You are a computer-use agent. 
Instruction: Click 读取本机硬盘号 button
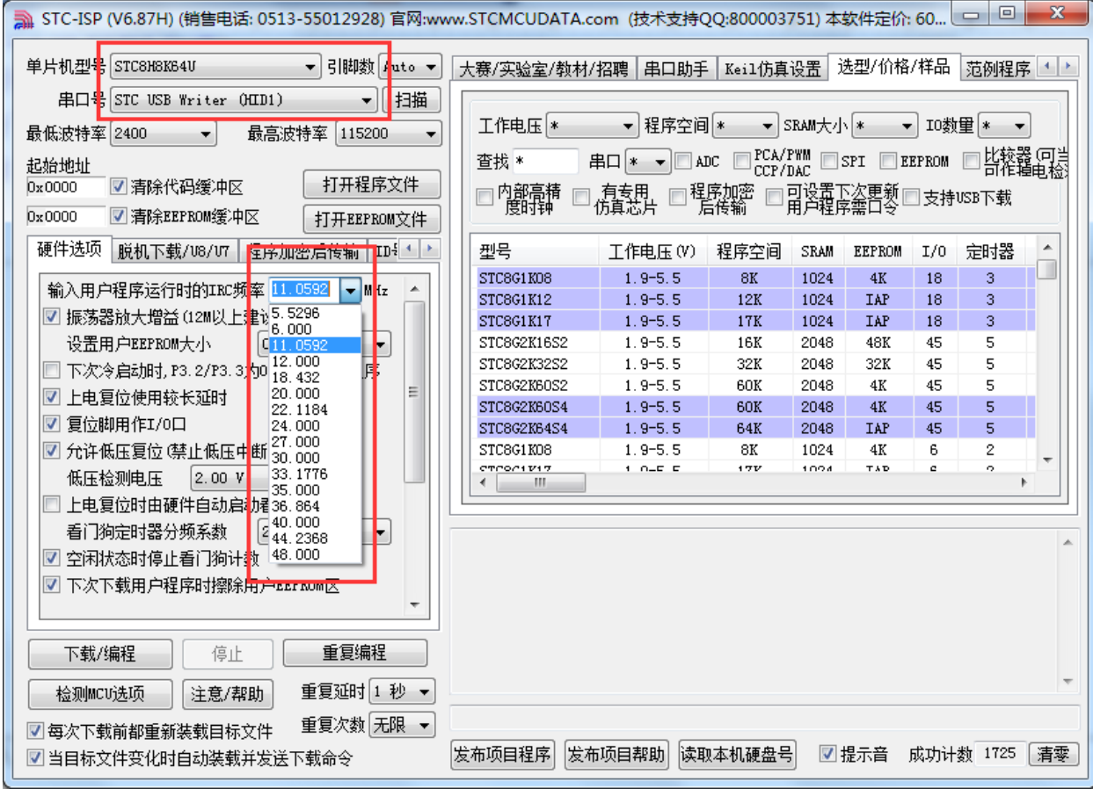point(737,754)
